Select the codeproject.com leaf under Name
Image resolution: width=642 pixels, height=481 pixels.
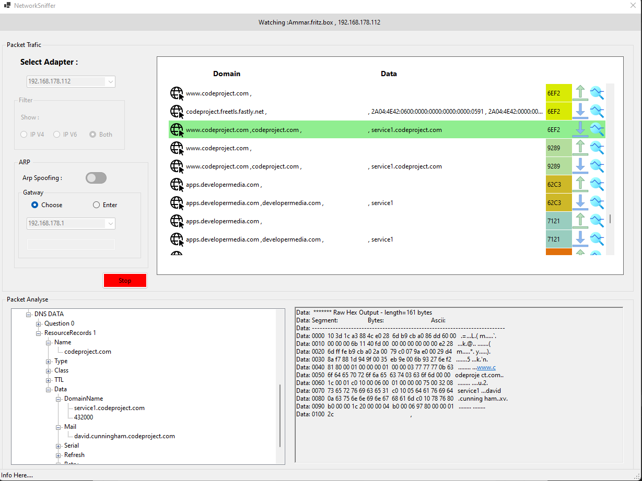[x=88, y=352]
